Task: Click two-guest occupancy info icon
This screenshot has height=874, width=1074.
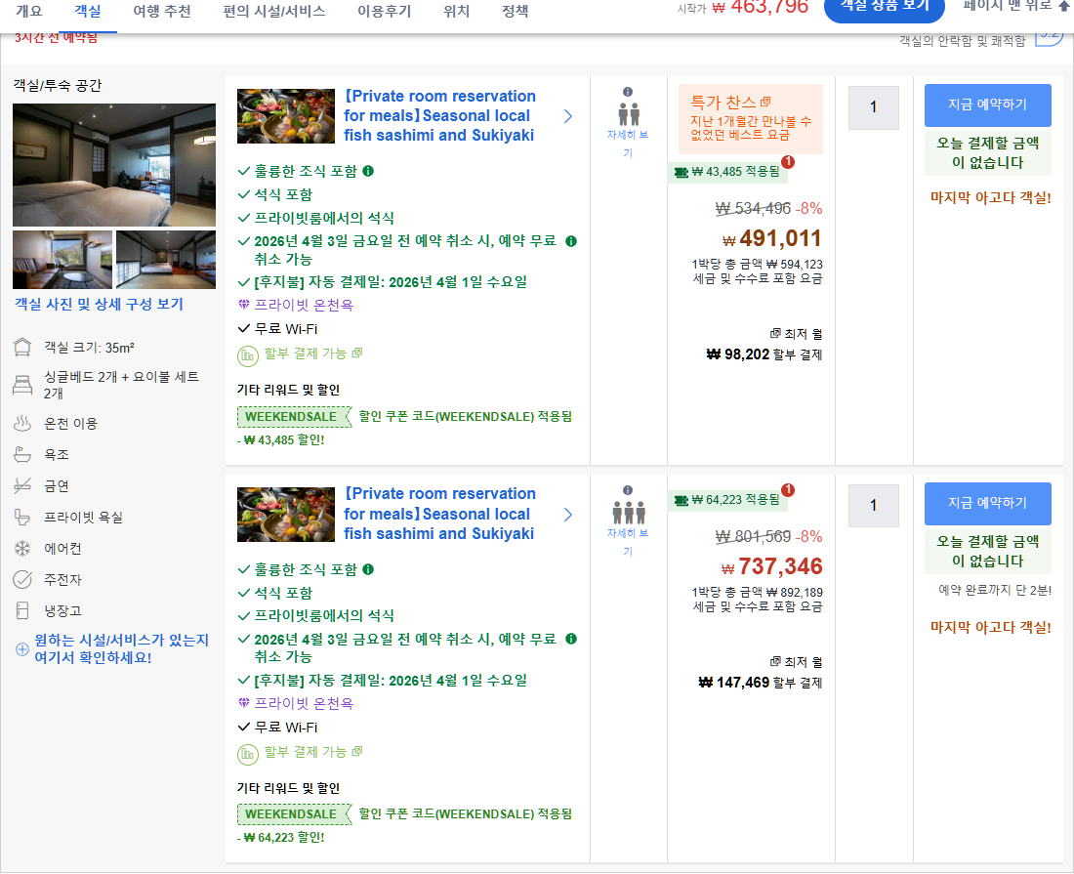Action: 628,92
